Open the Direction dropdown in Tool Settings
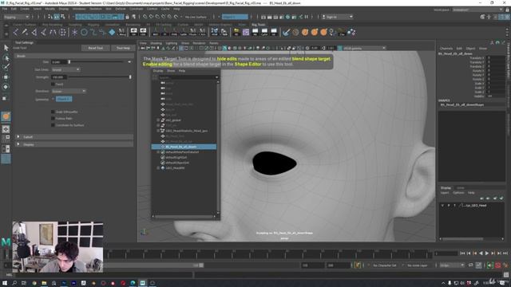Screen dimensions: 511x287 (69, 91)
